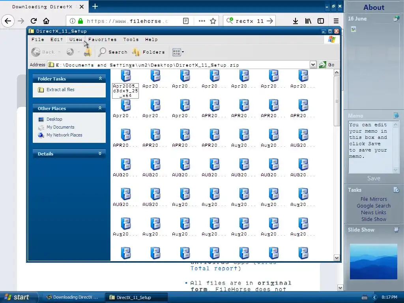Open My Network Places link
Screen dimensions: 404x303
pyautogui.click(x=64, y=135)
